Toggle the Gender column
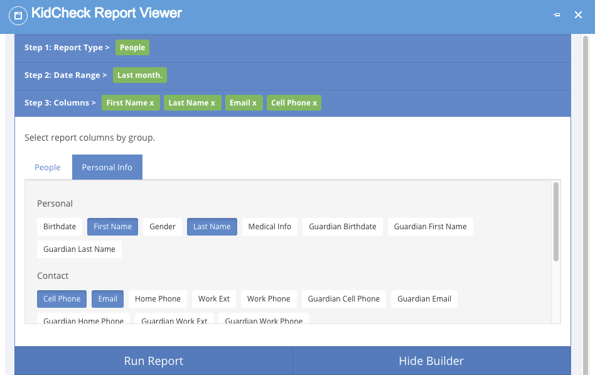Viewport: 595px width, 375px height. (163, 227)
